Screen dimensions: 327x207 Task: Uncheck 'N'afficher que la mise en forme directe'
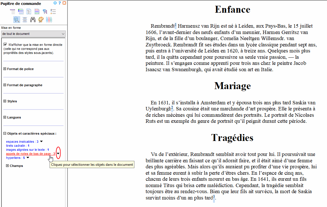point(5,45)
